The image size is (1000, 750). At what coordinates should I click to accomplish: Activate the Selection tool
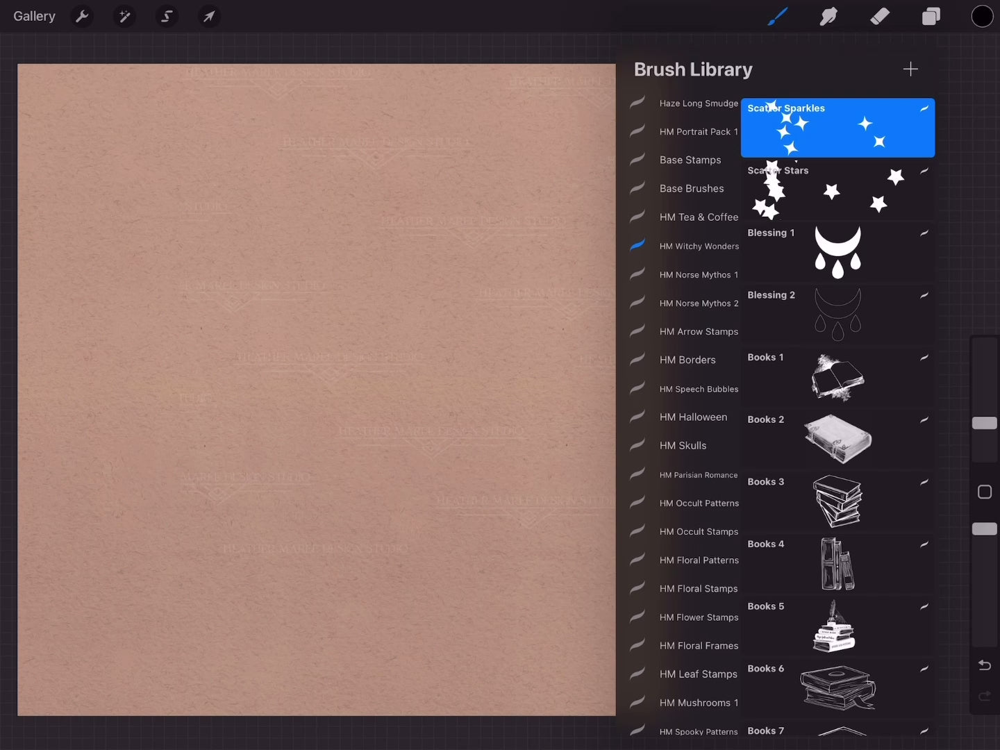click(x=167, y=16)
